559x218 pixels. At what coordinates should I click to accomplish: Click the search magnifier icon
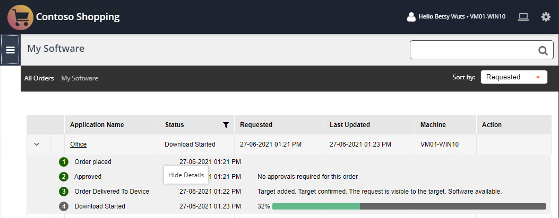543,51
